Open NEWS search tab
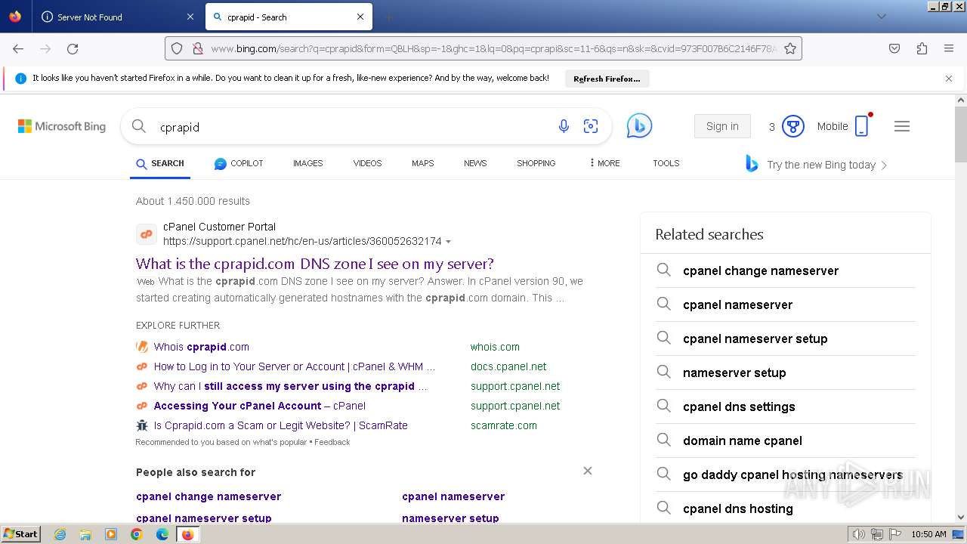 (475, 163)
